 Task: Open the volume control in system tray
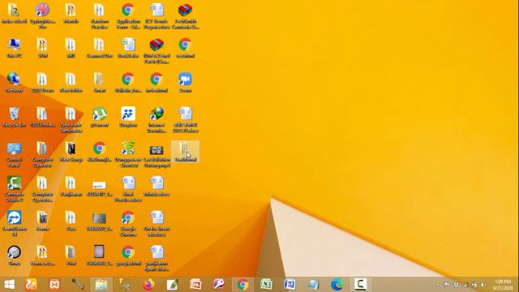coord(483,285)
